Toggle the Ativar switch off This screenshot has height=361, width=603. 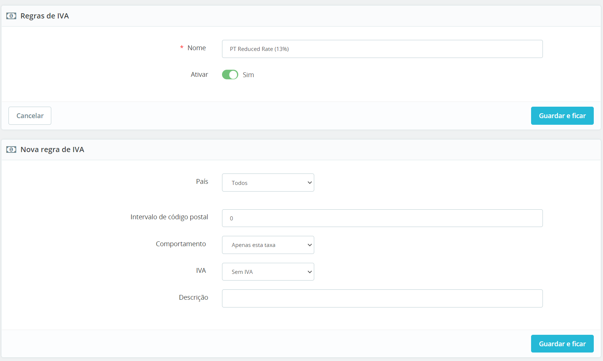tap(230, 75)
